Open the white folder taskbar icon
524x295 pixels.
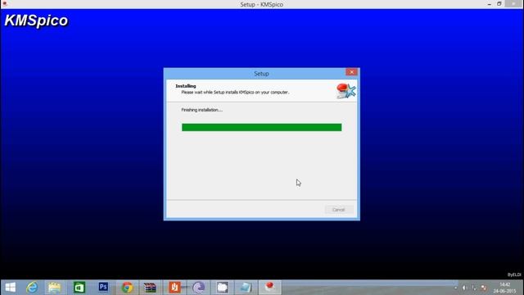(222, 288)
